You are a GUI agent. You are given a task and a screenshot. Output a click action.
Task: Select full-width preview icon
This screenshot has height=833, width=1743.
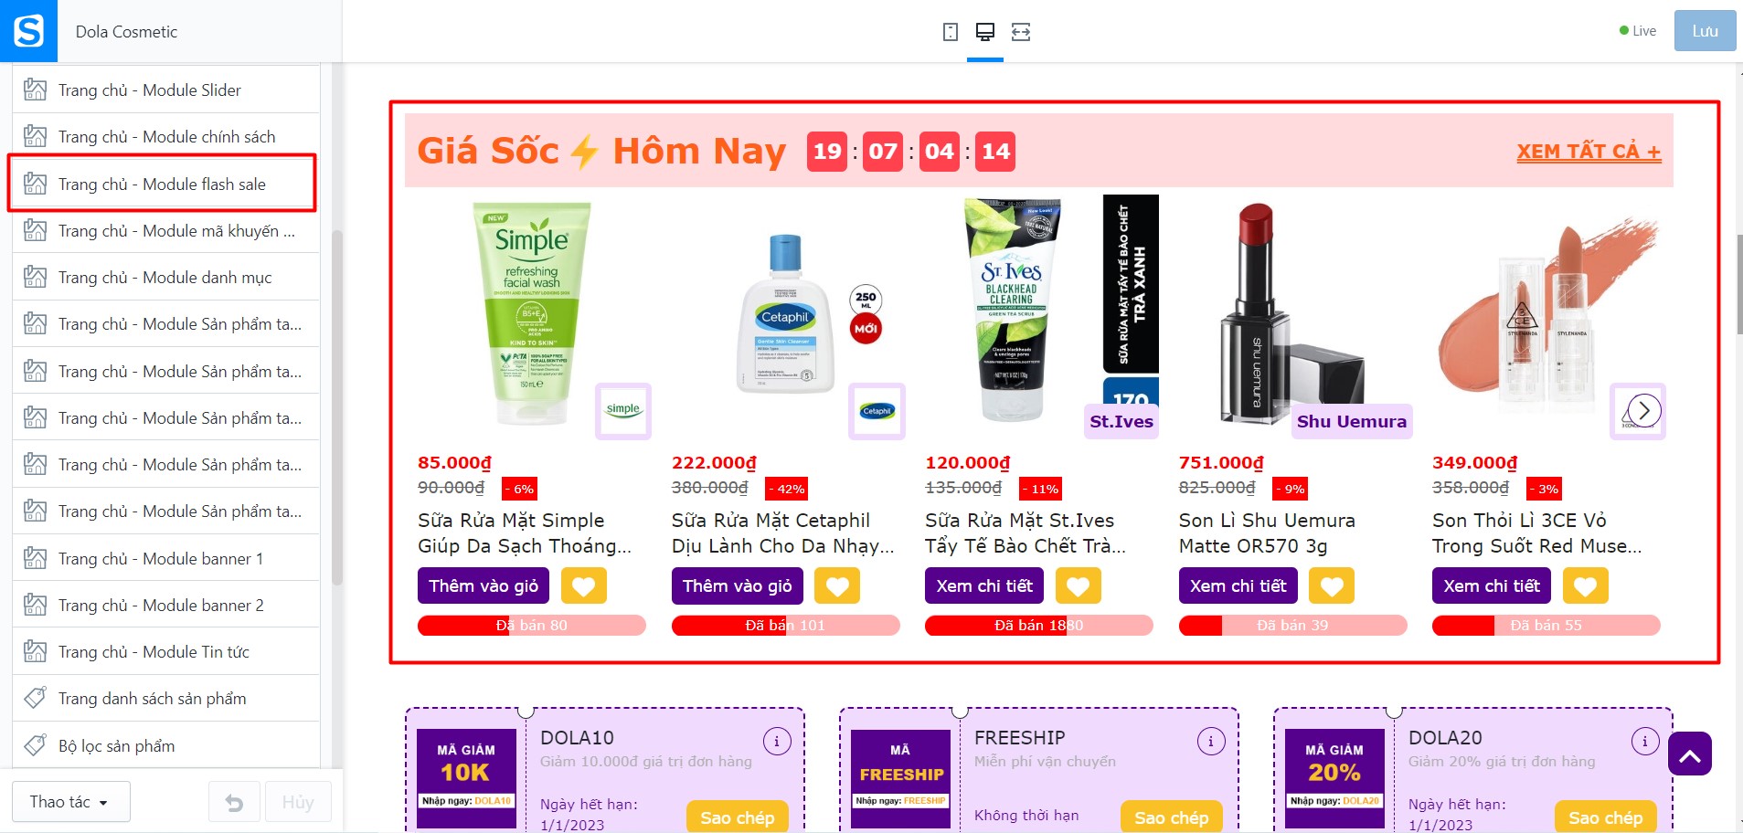tap(1021, 32)
